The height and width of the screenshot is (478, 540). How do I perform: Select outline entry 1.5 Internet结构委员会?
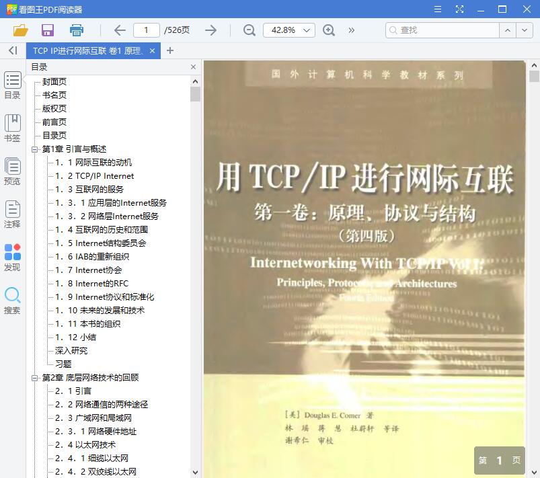101,243
